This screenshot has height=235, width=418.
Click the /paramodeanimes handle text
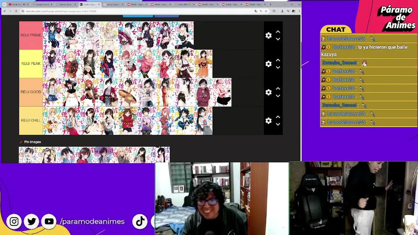(x=92, y=222)
